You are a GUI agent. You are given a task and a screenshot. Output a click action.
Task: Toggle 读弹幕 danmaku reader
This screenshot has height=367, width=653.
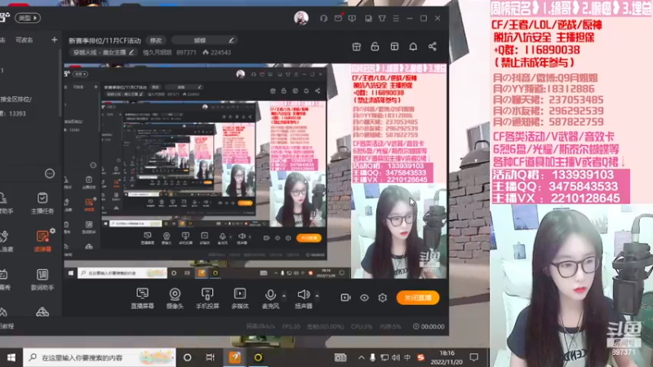[42, 241]
